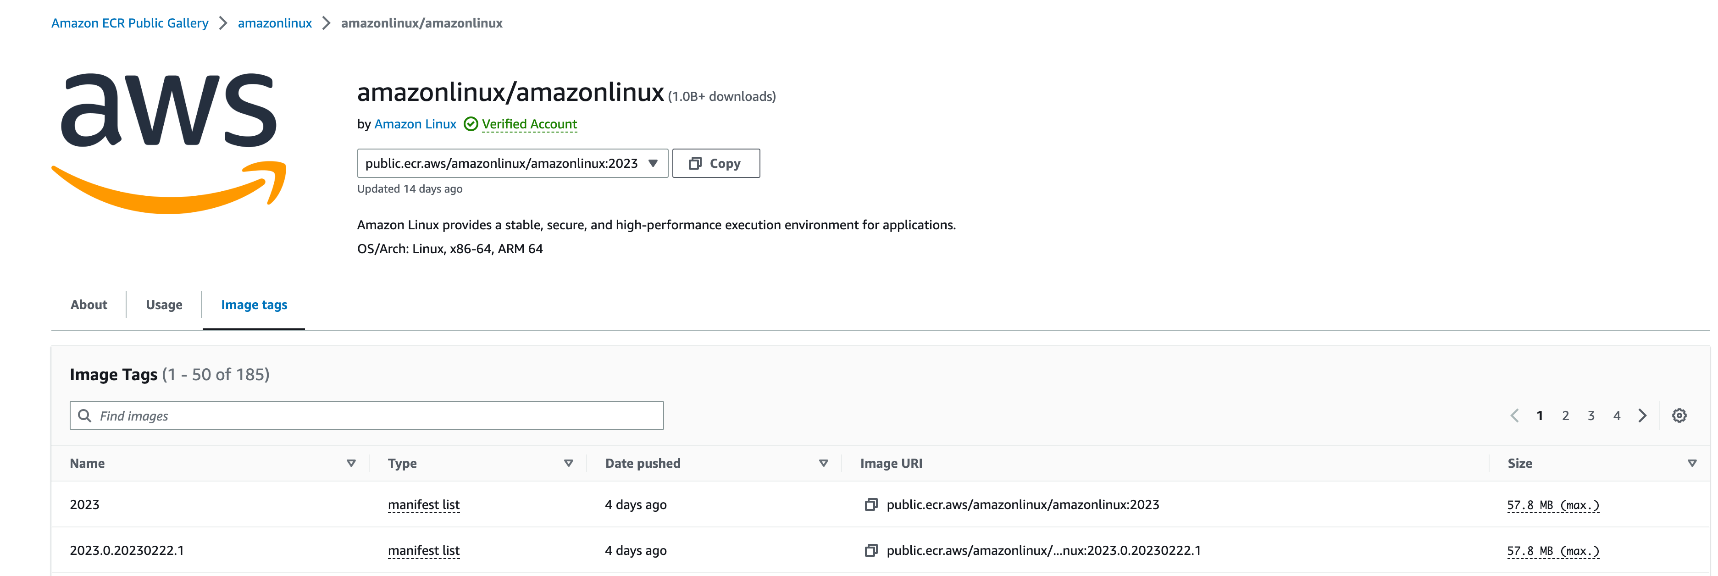Viewport: 1718px width, 576px height.
Task: Click the 2023 tag name cell
Action: [85, 504]
